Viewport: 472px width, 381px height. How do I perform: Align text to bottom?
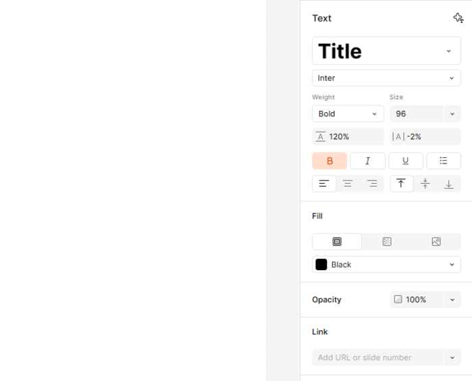pos(448,184)
